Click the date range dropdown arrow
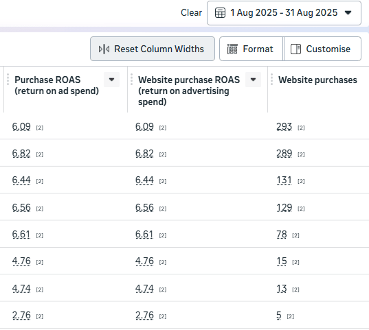 pos(348,12)
